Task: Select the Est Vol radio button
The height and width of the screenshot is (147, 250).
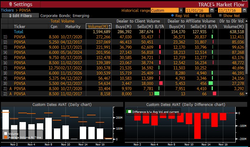Action: tap(196, 16)
